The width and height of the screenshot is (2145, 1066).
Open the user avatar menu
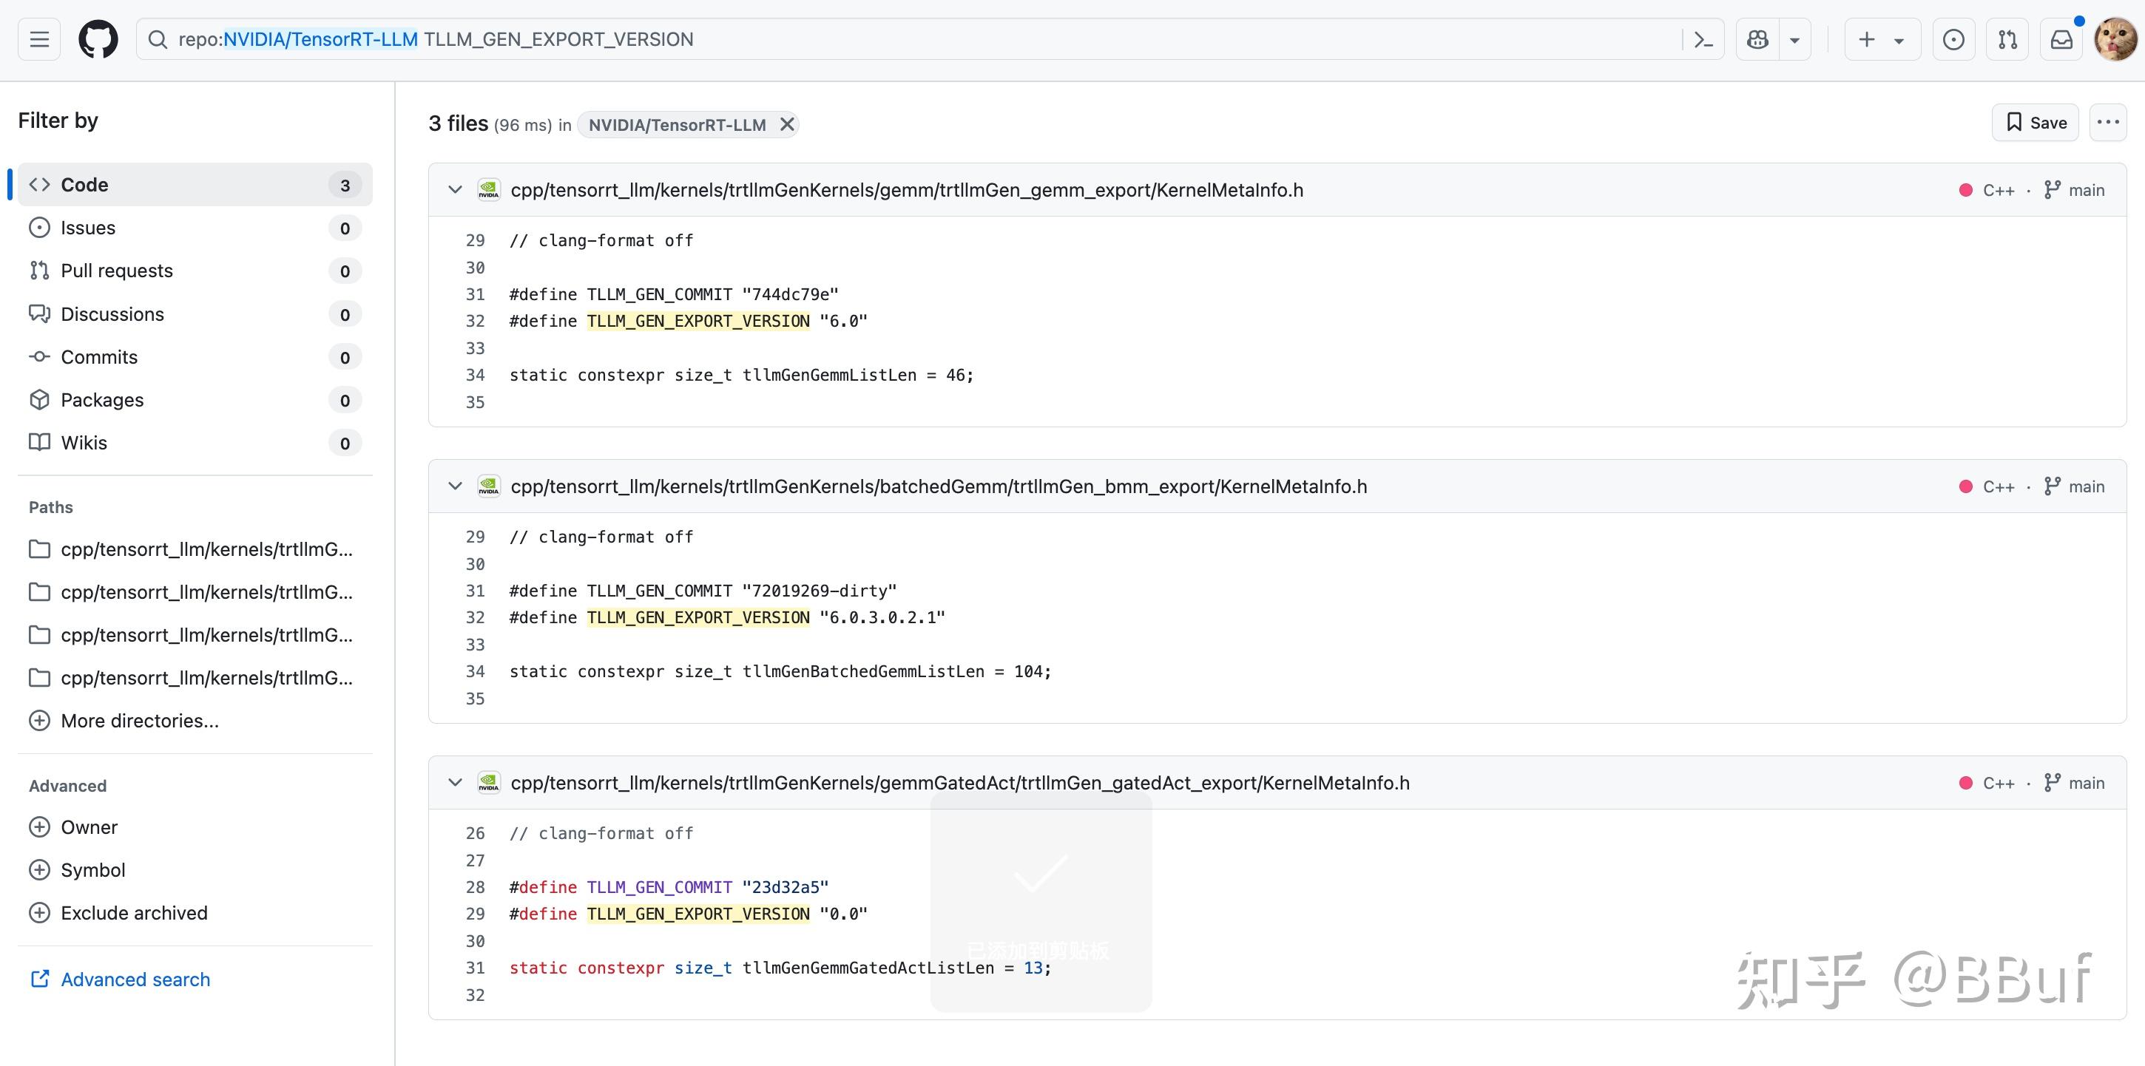tap(2115, 39)
